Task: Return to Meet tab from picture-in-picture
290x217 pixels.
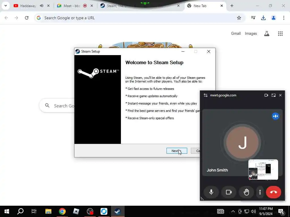Action: tap(274, 95)
